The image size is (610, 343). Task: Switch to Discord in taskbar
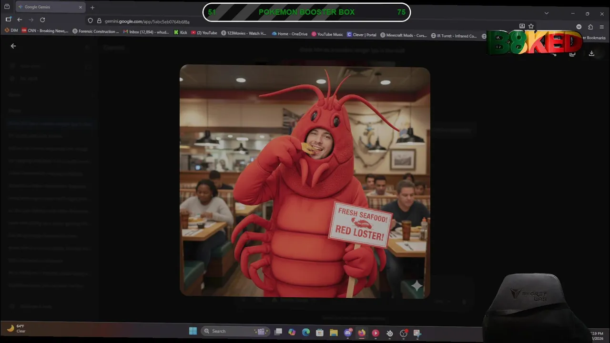coord(348,333)
